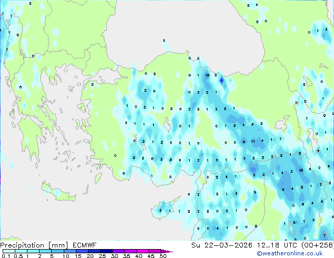
Task: Select the 45–50 mm legend swatch
Action: coord(155,251)
